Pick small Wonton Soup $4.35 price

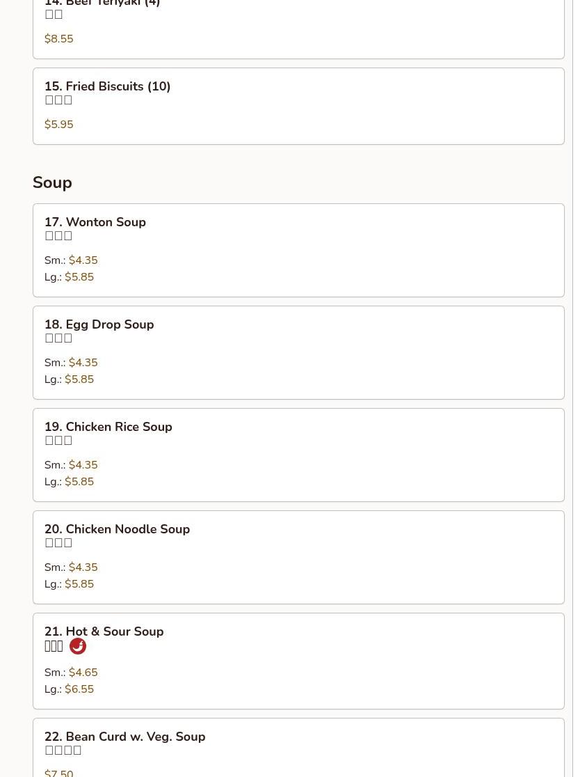[x=83, y=260]
